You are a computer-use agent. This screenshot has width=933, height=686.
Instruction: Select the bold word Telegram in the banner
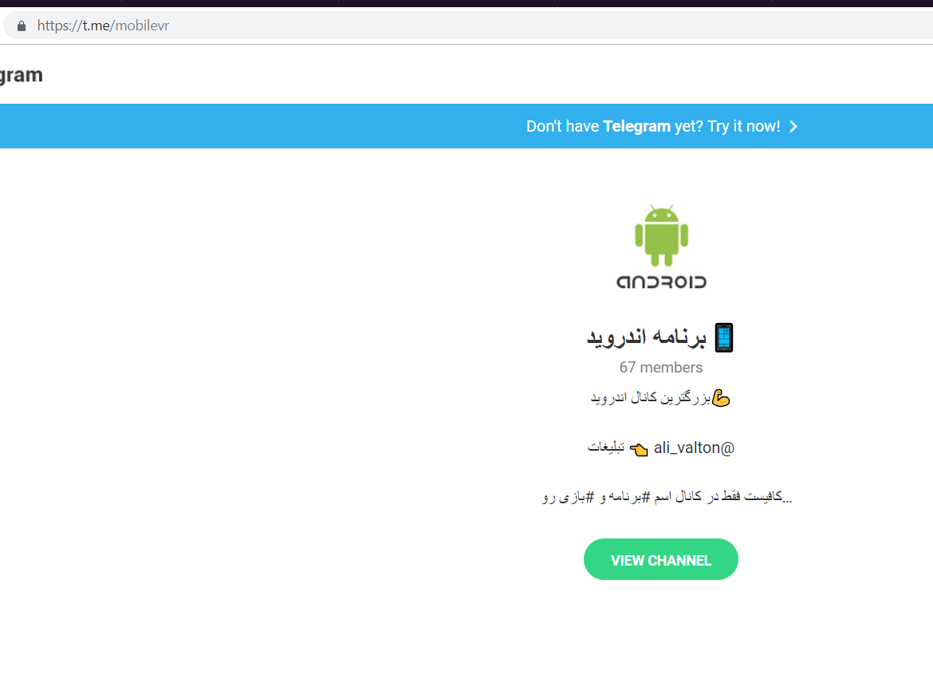[636, 127]
